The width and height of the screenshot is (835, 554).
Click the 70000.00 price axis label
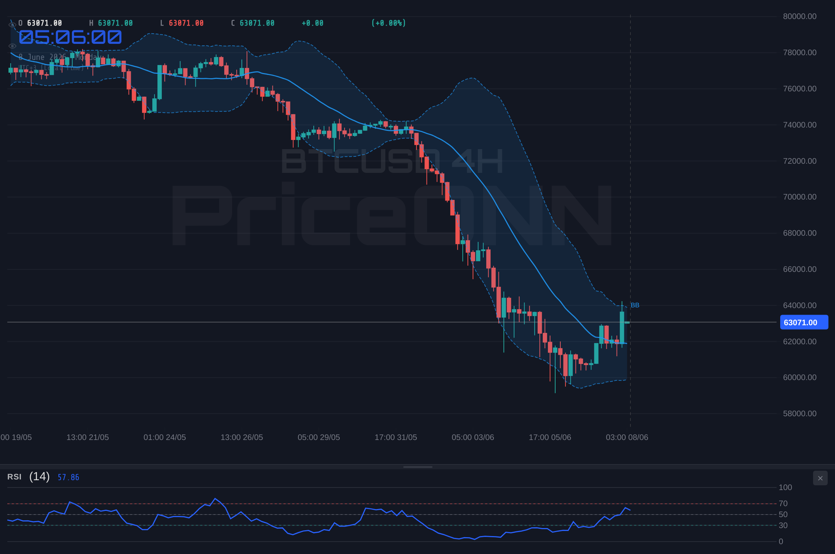coord(800,197)
